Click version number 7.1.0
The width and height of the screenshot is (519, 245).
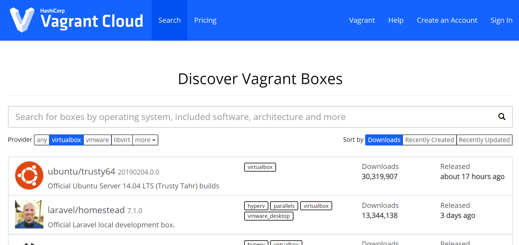point(135,211)
